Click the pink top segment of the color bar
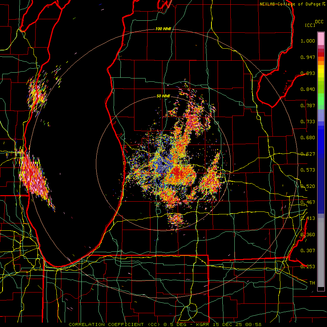The image size is (327, 327). point(321,39)
